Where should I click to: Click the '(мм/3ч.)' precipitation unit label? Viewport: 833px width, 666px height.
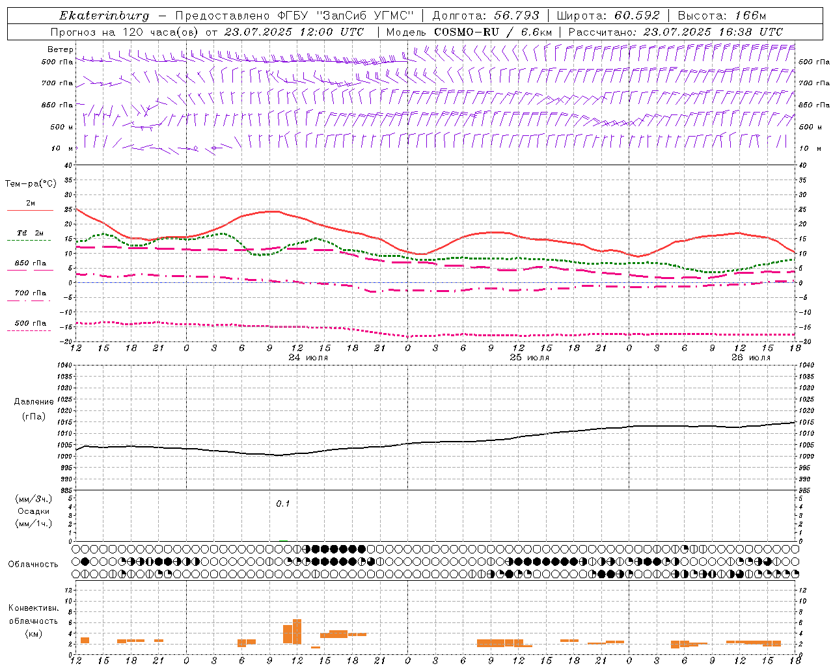point(34,499)
